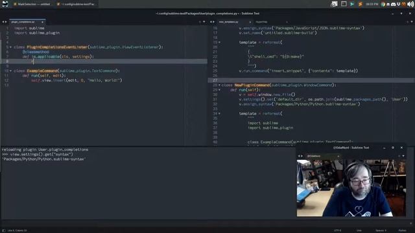
Task: Open the Python syntax selector
Action: click(x=402, y=230)
